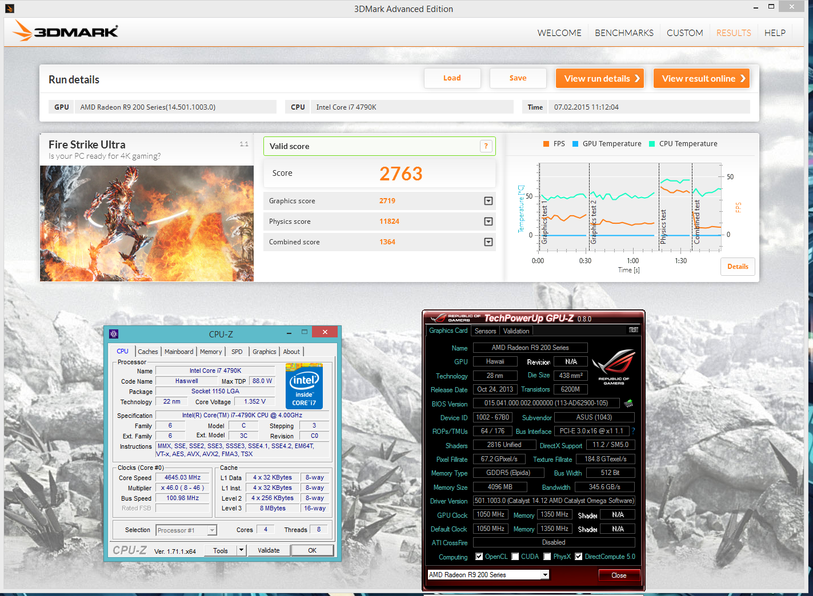The height and width of the screenshot is (596, 813).
Task: Open the chart Details button
Action: coord(738,267)
